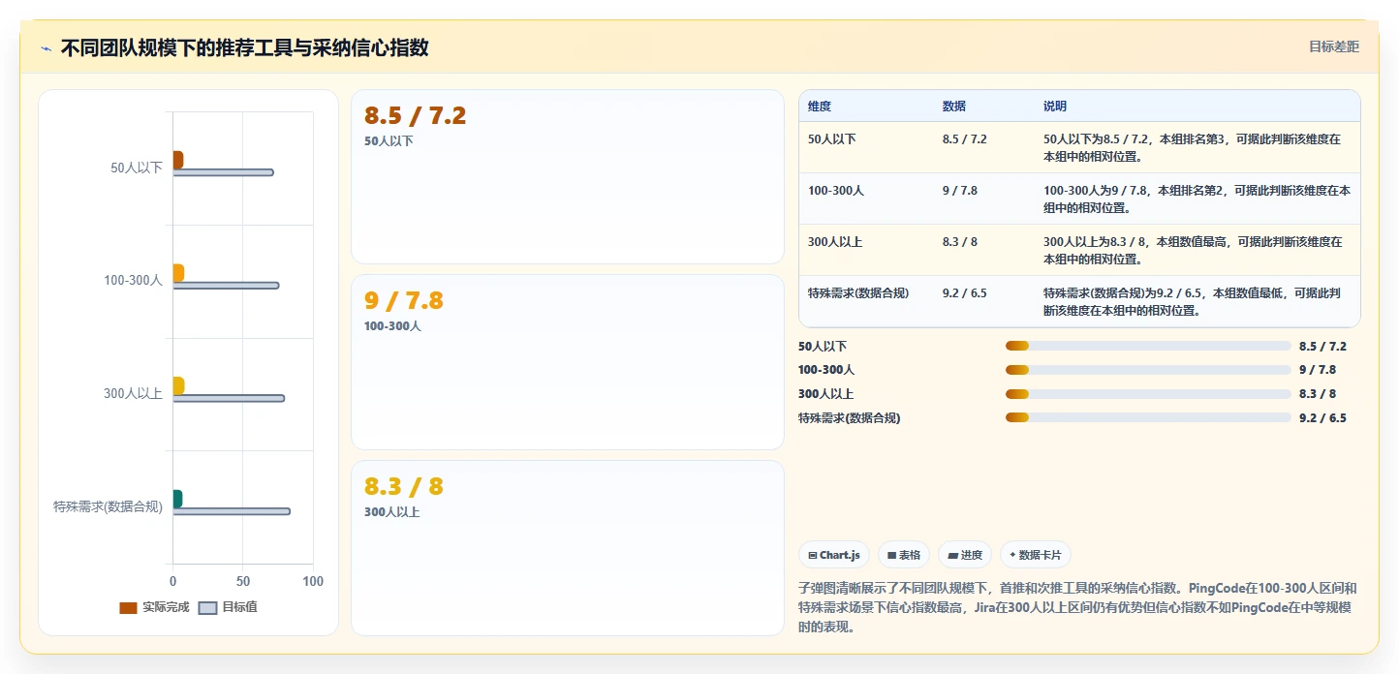Select the gray 目标值 bar for 50人以下
This screenshot has width=1399, height=674.
(x=223, y=172)
